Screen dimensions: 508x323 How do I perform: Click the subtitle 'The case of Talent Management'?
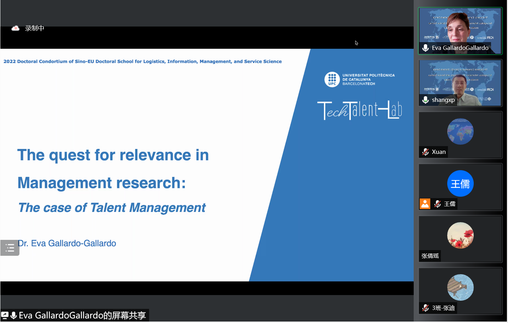(x=112, y=208)
